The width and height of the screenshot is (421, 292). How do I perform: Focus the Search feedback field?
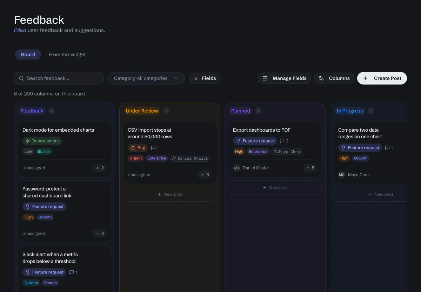click(x=59, y=78)
